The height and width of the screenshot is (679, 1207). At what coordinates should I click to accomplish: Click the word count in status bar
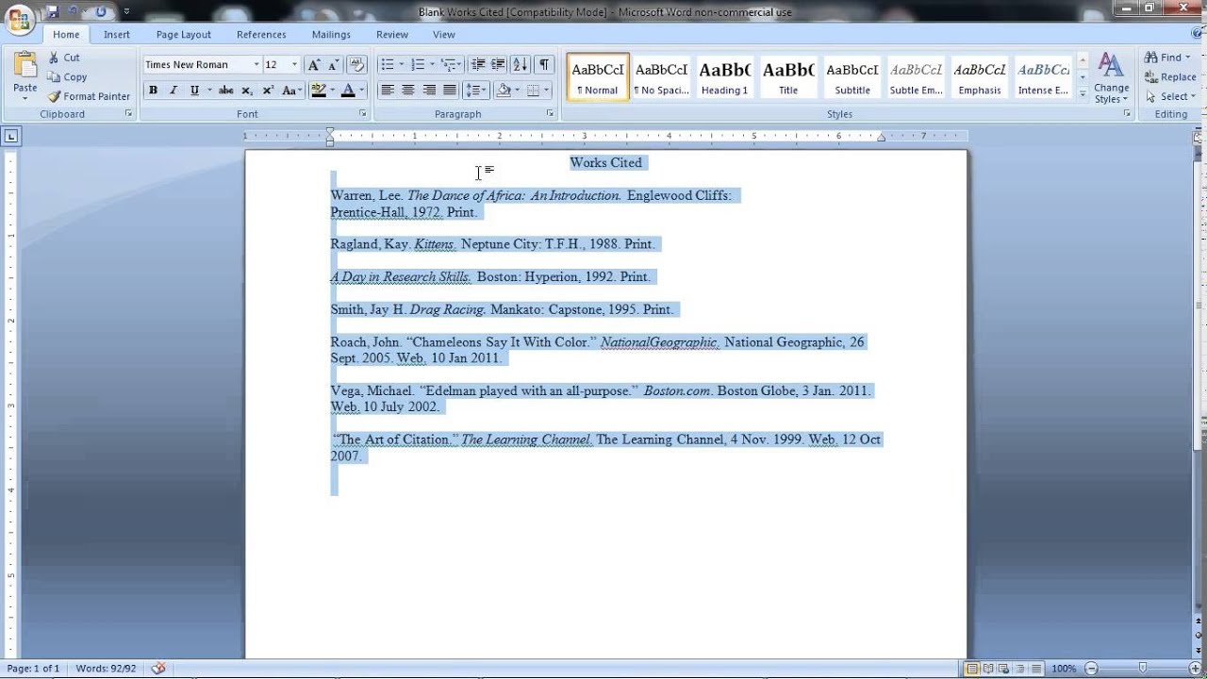pyautogui.click(x=106, y=669)
